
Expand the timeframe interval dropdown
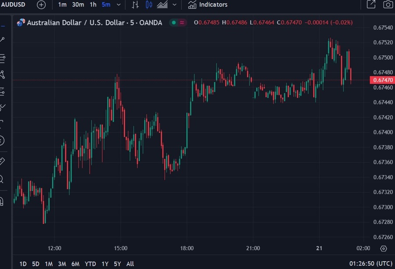pyautogui.click(x=118, y=4)
